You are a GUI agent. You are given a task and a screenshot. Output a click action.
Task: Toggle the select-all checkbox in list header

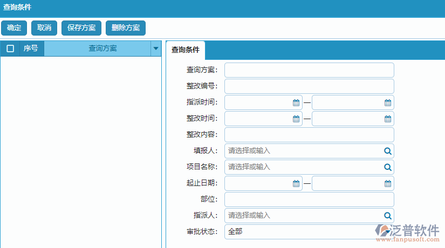pos(10,49)
